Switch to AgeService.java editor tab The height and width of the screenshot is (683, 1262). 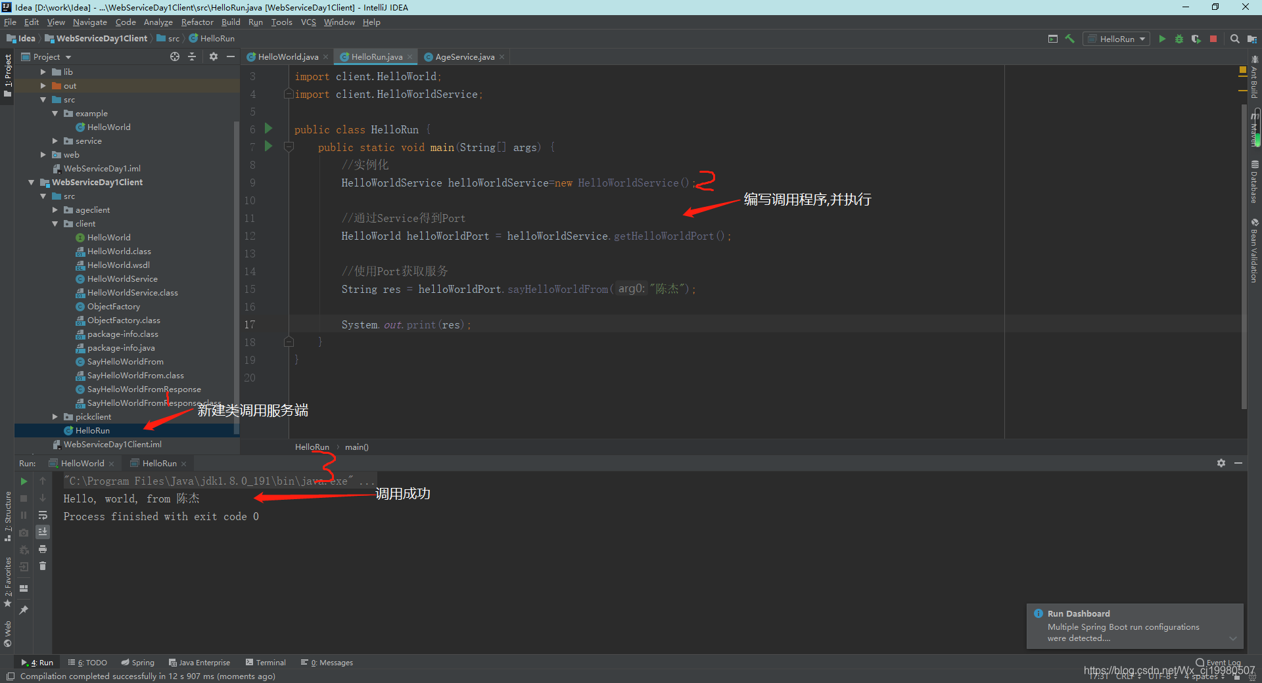465,57
